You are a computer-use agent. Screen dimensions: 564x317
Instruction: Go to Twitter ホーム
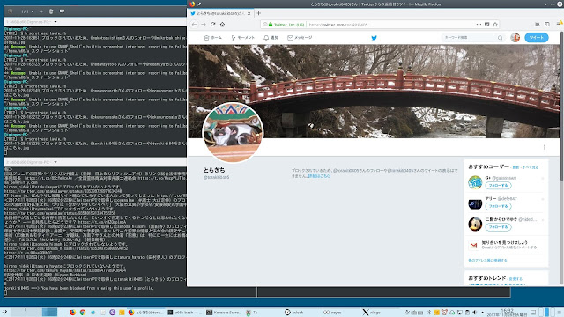pos(213,37)
